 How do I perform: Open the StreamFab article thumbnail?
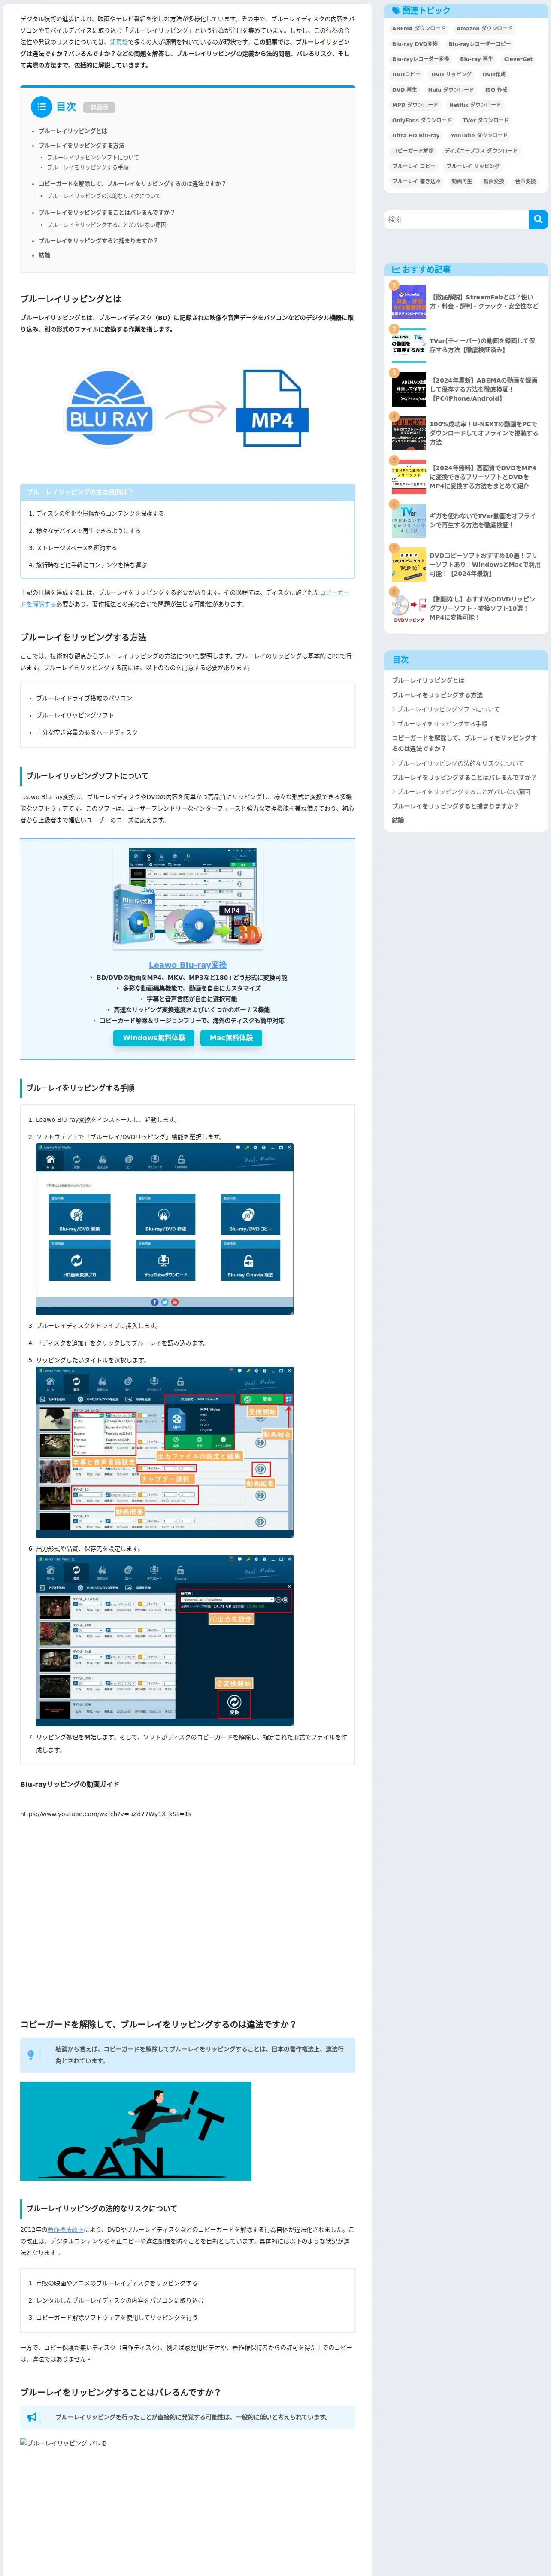tap(408, 302)
